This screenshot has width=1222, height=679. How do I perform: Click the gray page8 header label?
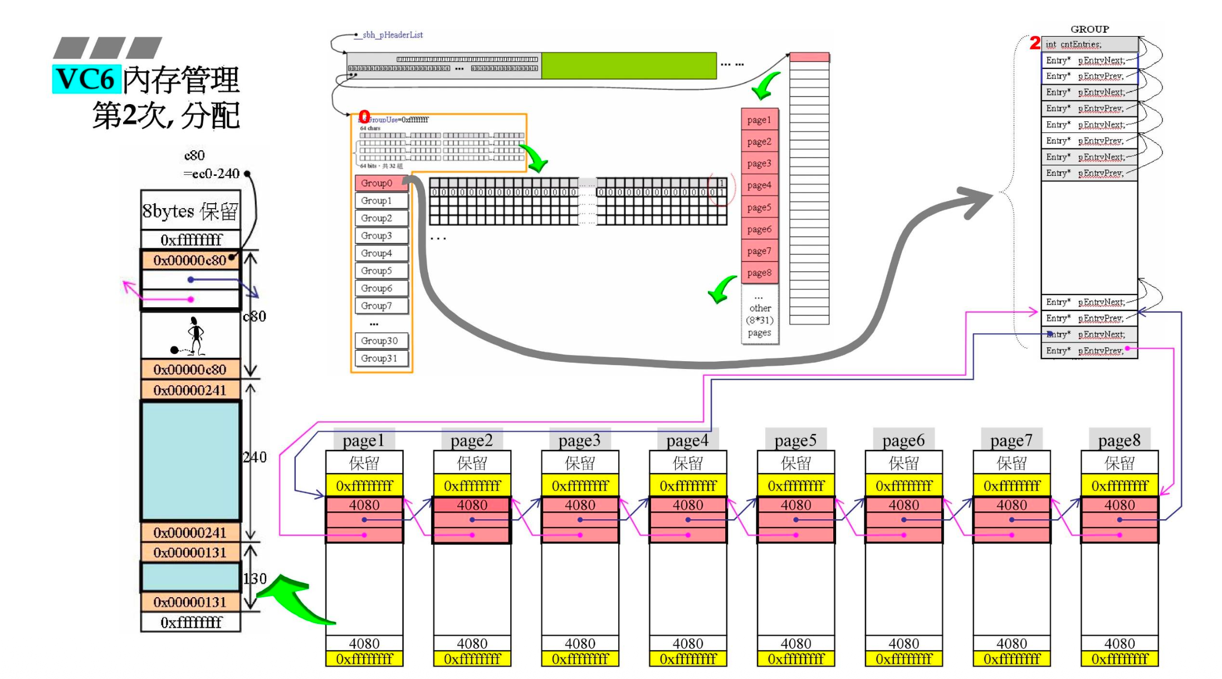click(1120, 440)
